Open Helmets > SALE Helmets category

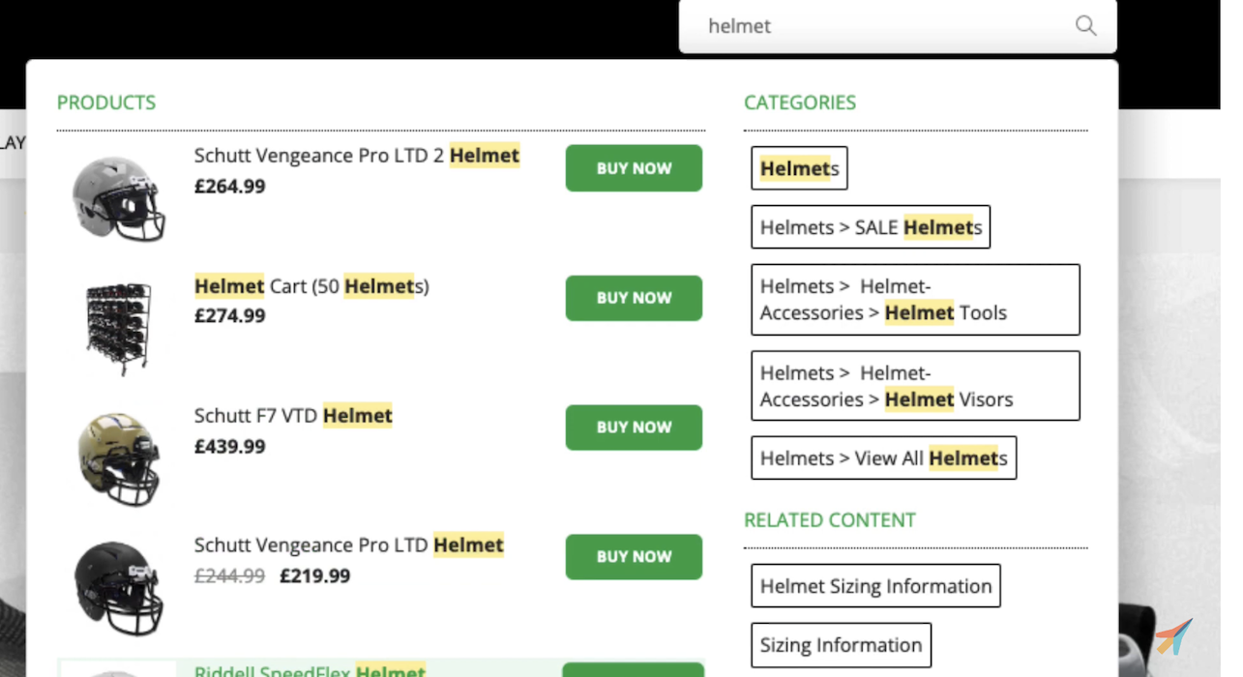click(871, 227)
